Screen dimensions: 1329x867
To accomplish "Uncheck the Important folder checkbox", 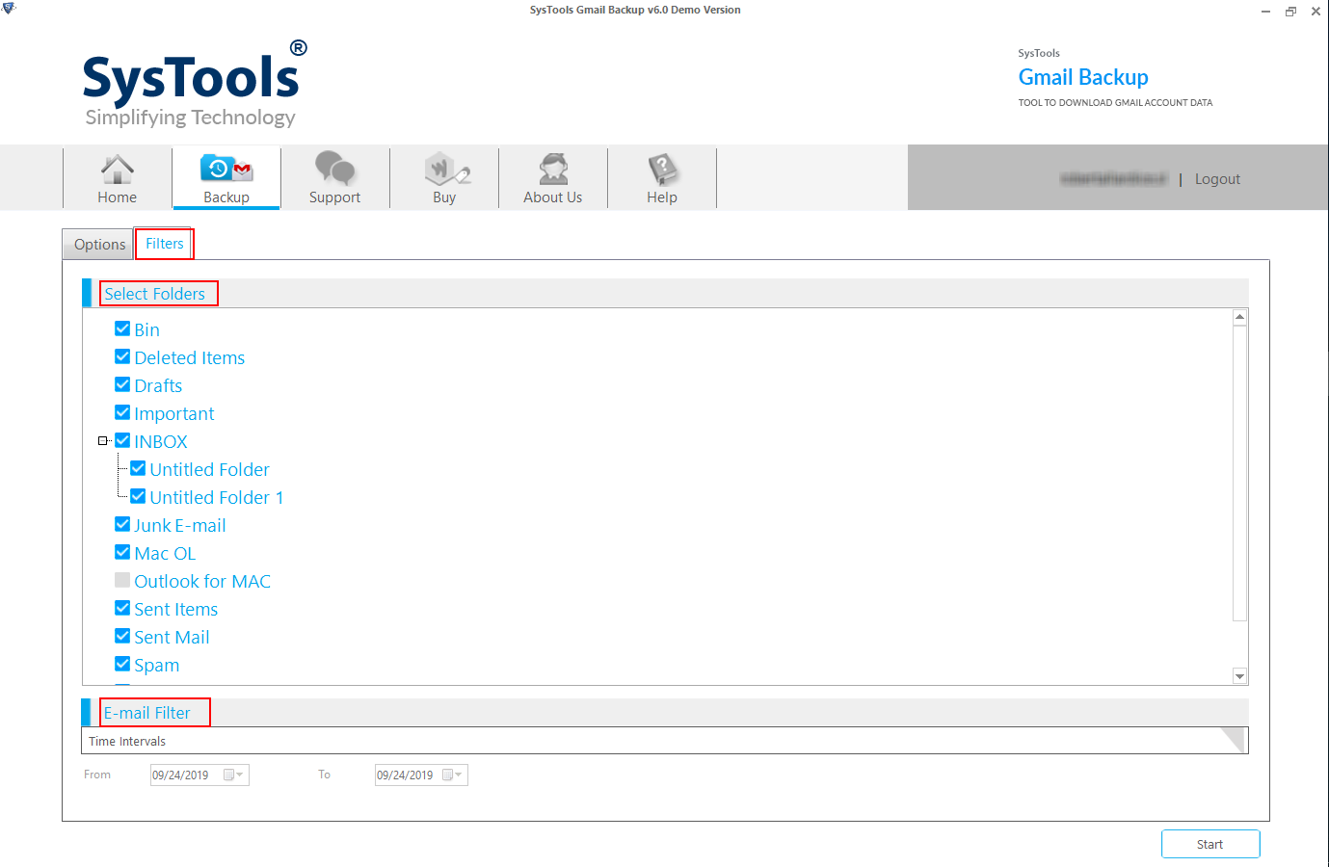I will tap(122, 412).
